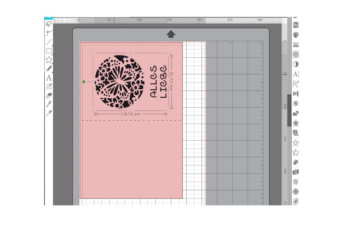Click the green rotation handle

coord(84,82)
